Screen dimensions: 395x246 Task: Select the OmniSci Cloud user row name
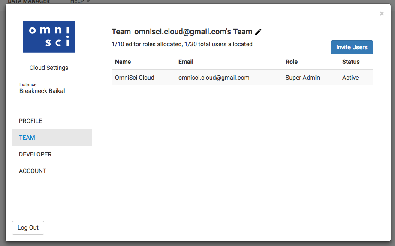(135, 78)
